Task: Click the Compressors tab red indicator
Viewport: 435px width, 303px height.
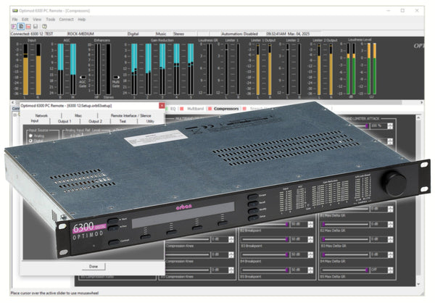Action: coord(209,108)
